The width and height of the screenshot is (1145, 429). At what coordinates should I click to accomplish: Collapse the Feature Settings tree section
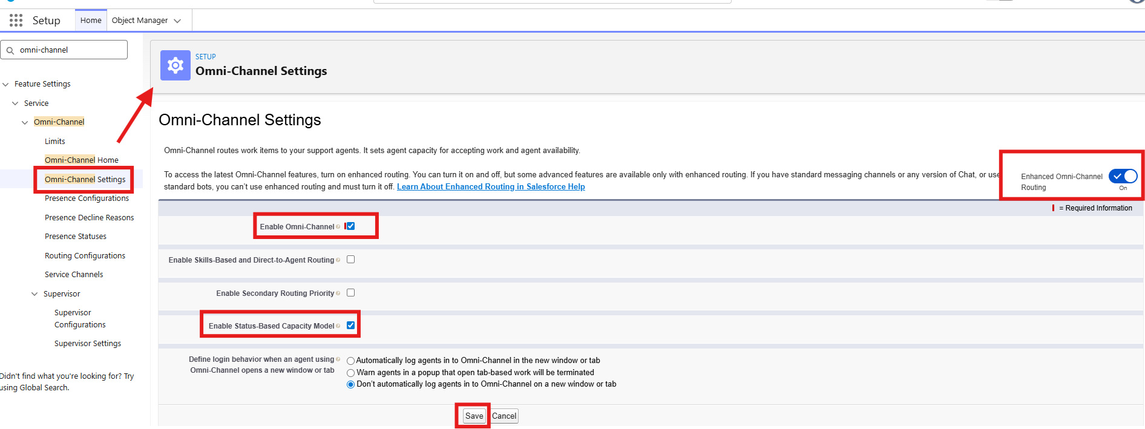coord(5,84)
